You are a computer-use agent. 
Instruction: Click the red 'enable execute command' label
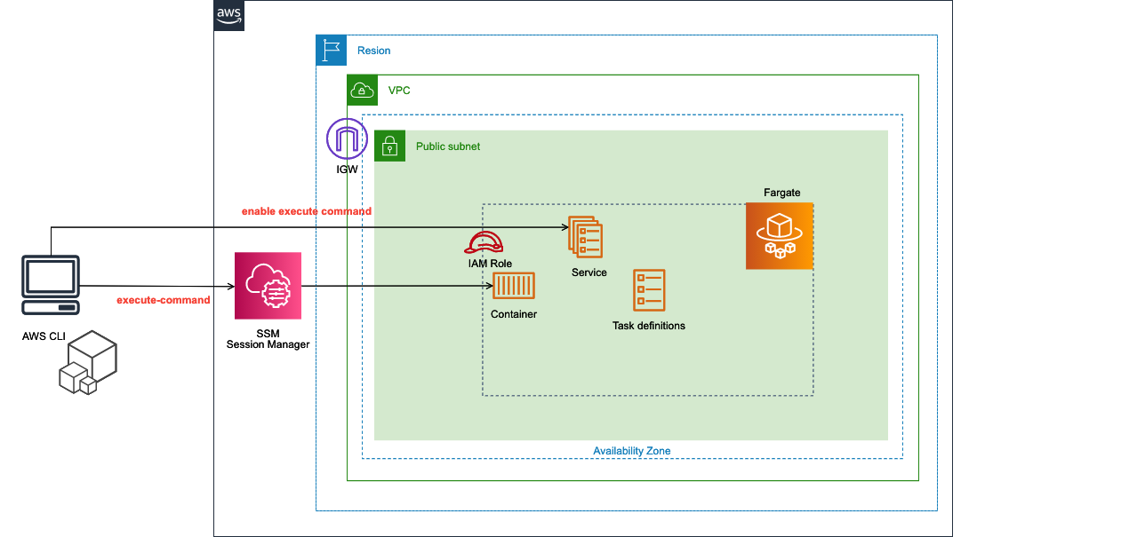pyautogui.click(x=307, y=211)
